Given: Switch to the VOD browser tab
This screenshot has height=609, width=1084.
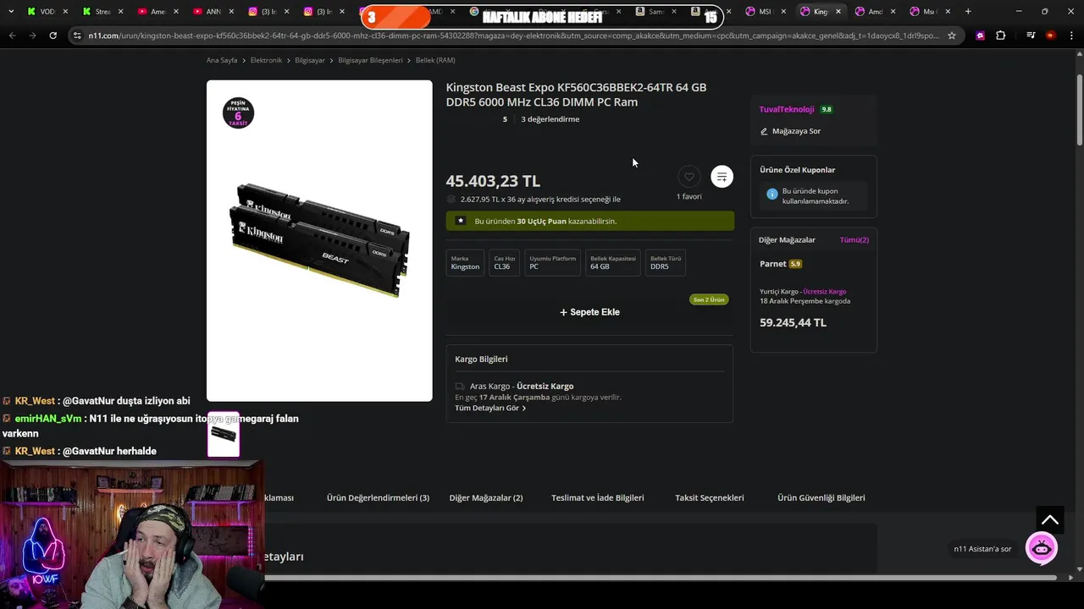Looking at the screenshot, I should click(x=46, y=12).
